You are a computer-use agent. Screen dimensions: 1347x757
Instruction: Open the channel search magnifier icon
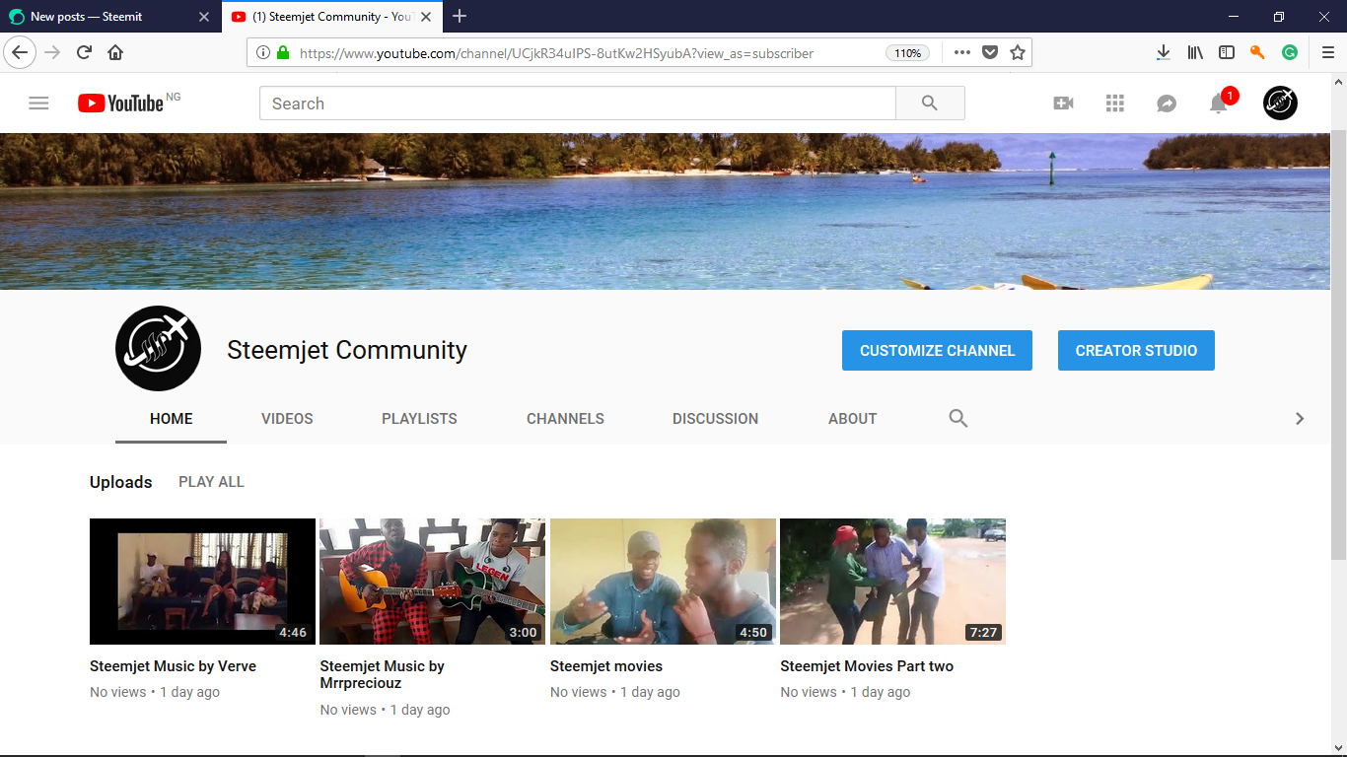[957, 418]
